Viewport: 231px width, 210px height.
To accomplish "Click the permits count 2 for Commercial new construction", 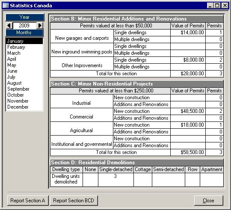I will 214,111.
